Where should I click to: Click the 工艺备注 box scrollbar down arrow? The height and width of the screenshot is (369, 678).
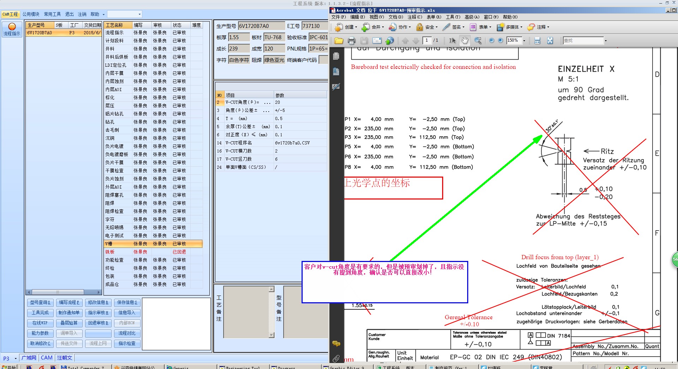tap(271, 335)
